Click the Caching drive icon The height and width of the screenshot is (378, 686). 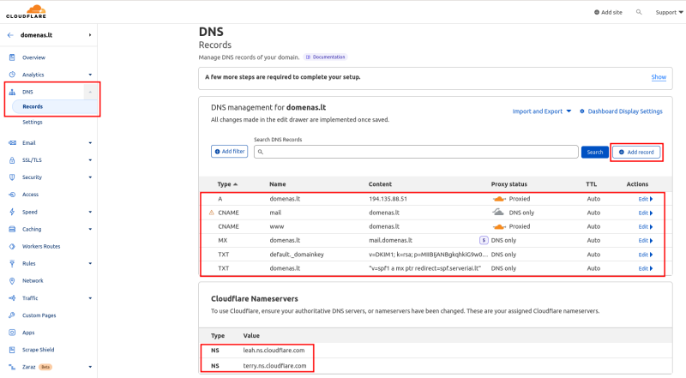click(x=12, y=229)
